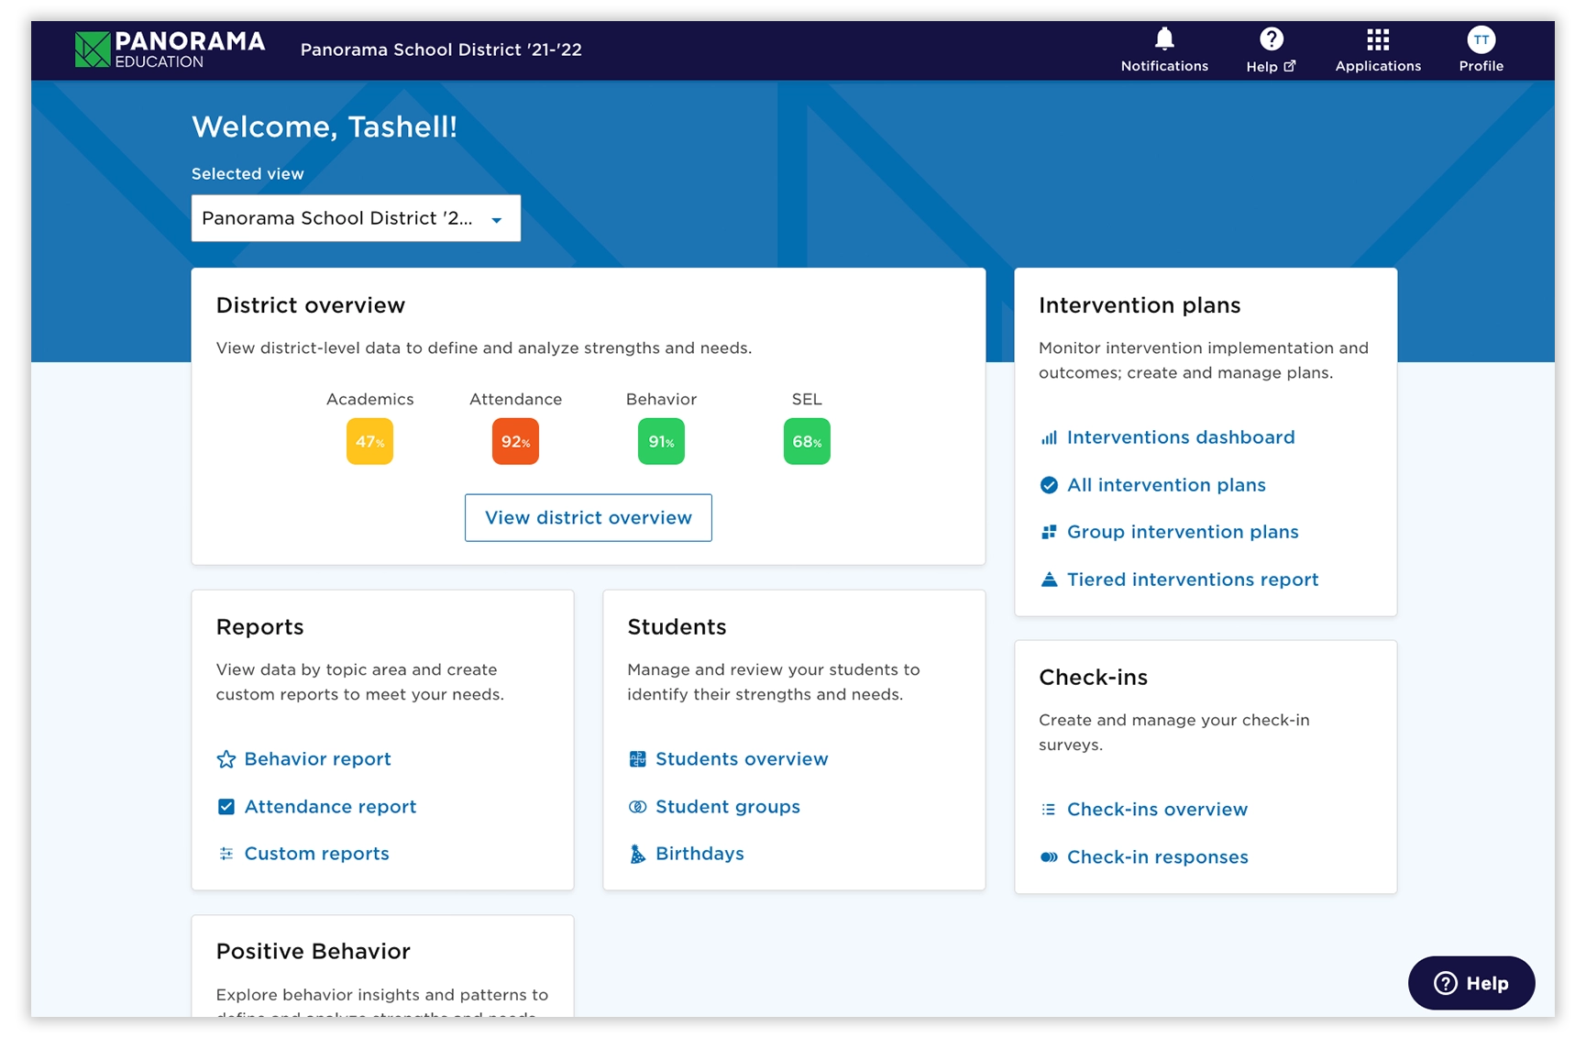The height and width of the screenshot is (1038, 1586).
Task: Click the Reports card heading
Action: click(259, 627)
